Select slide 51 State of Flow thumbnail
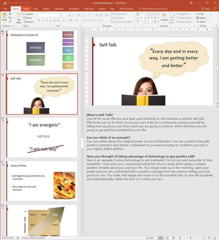Image resolution: width=219 pixels, height=240 pixels. pyautogui.click(x=42, y=181)
